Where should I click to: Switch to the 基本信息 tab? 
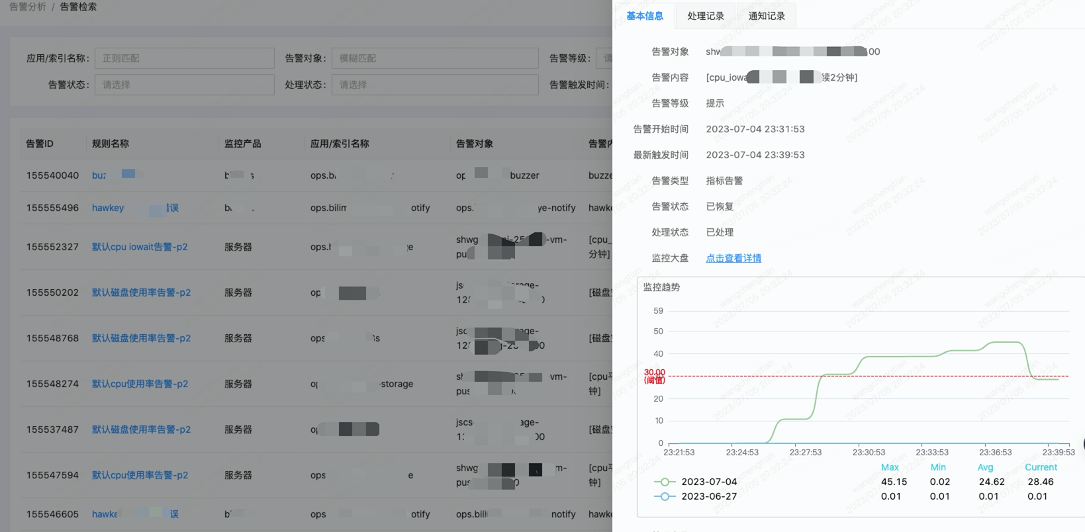pos(644,16)
